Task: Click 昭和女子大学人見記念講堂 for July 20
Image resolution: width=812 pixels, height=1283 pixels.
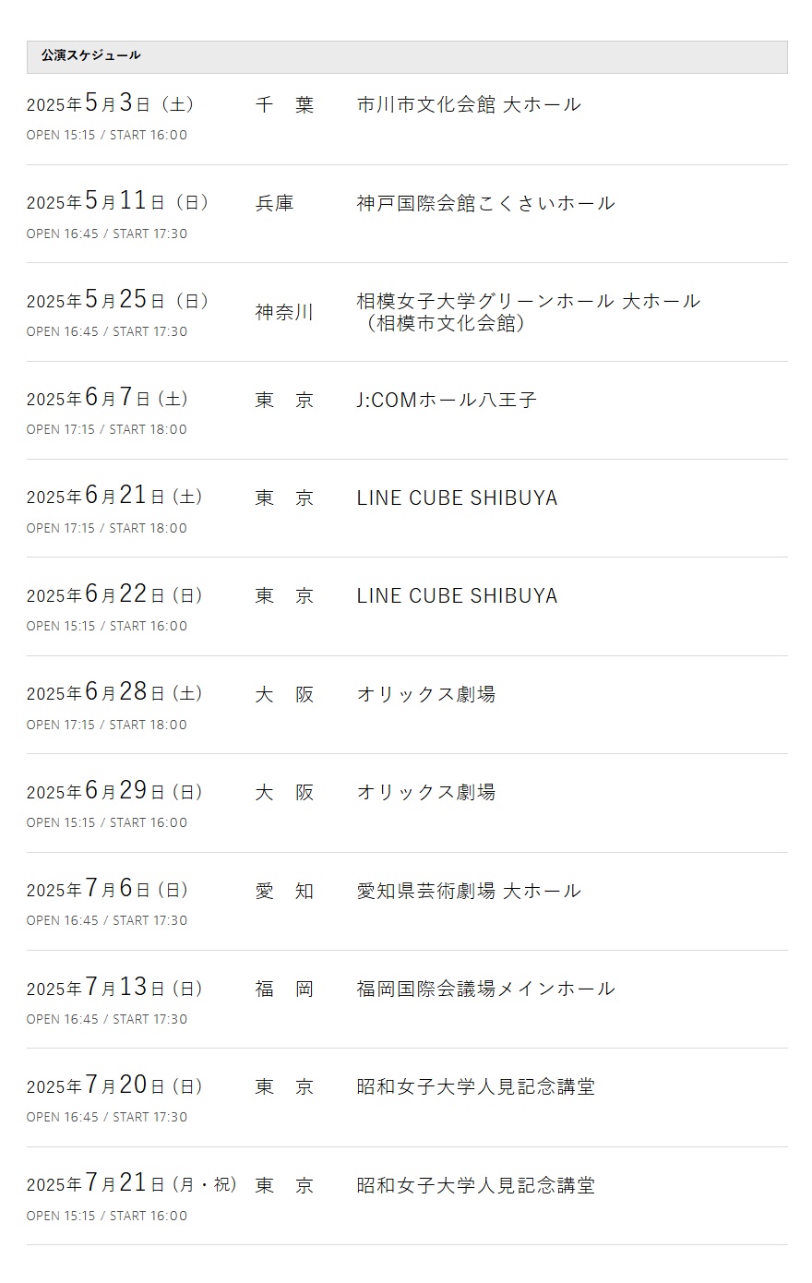Action: tap(476, 1086)
